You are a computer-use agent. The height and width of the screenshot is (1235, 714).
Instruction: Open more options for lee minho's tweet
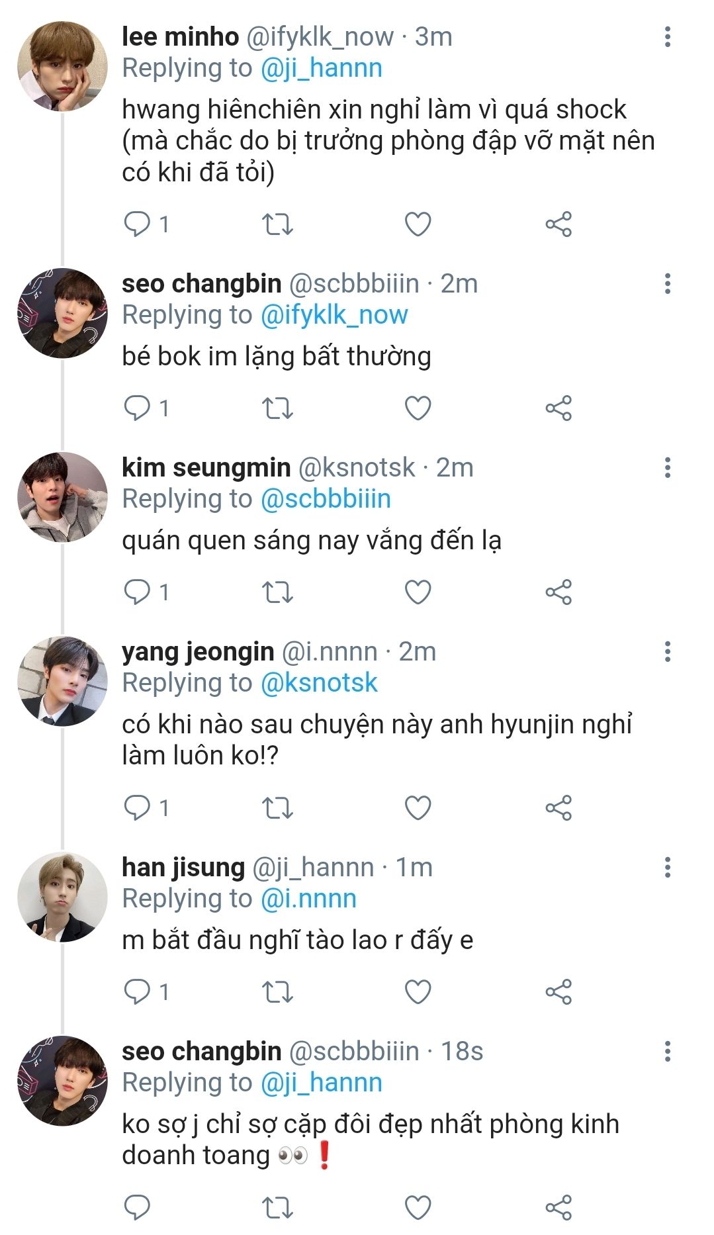coord(667,36)
